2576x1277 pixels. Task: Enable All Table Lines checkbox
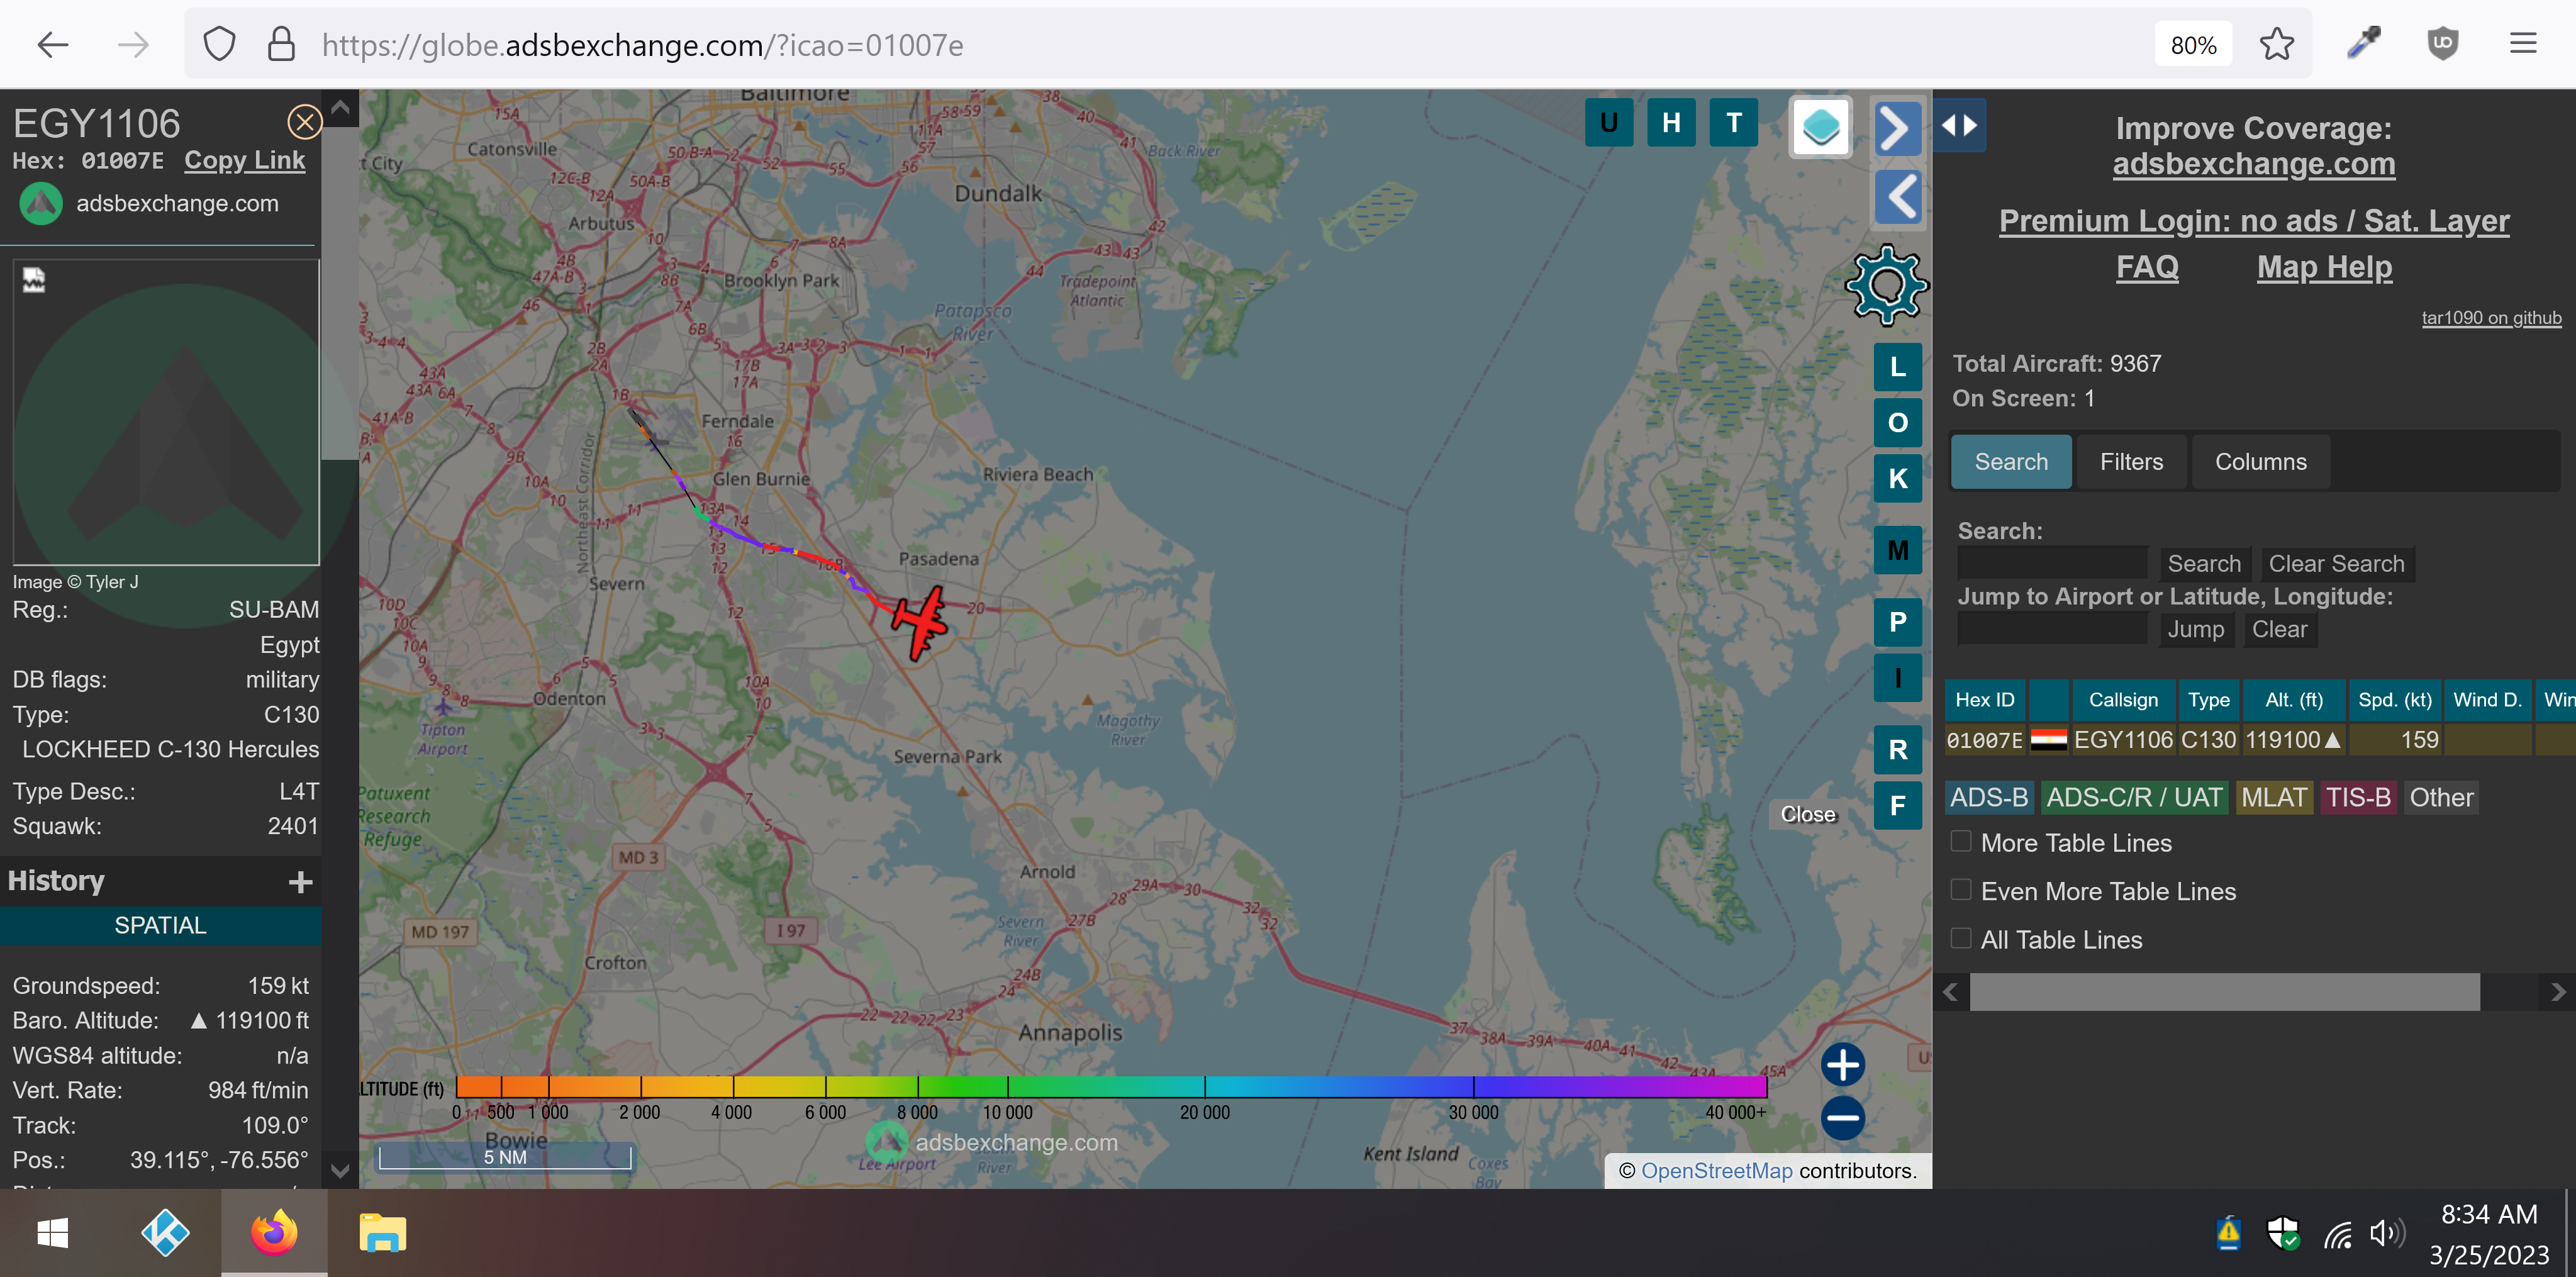click(x=1961, y=938)
